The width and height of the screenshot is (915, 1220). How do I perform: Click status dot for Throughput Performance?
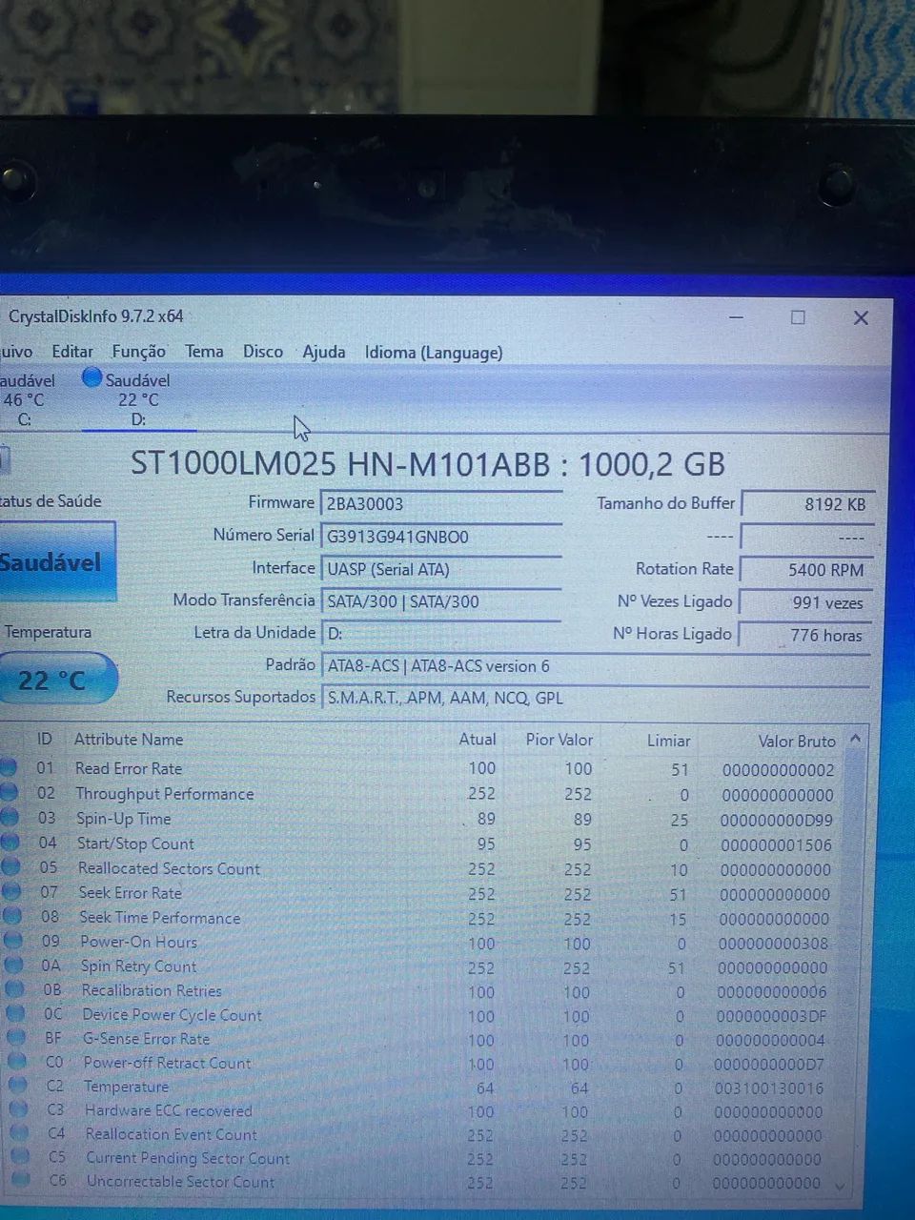click(x=9, y=792)
